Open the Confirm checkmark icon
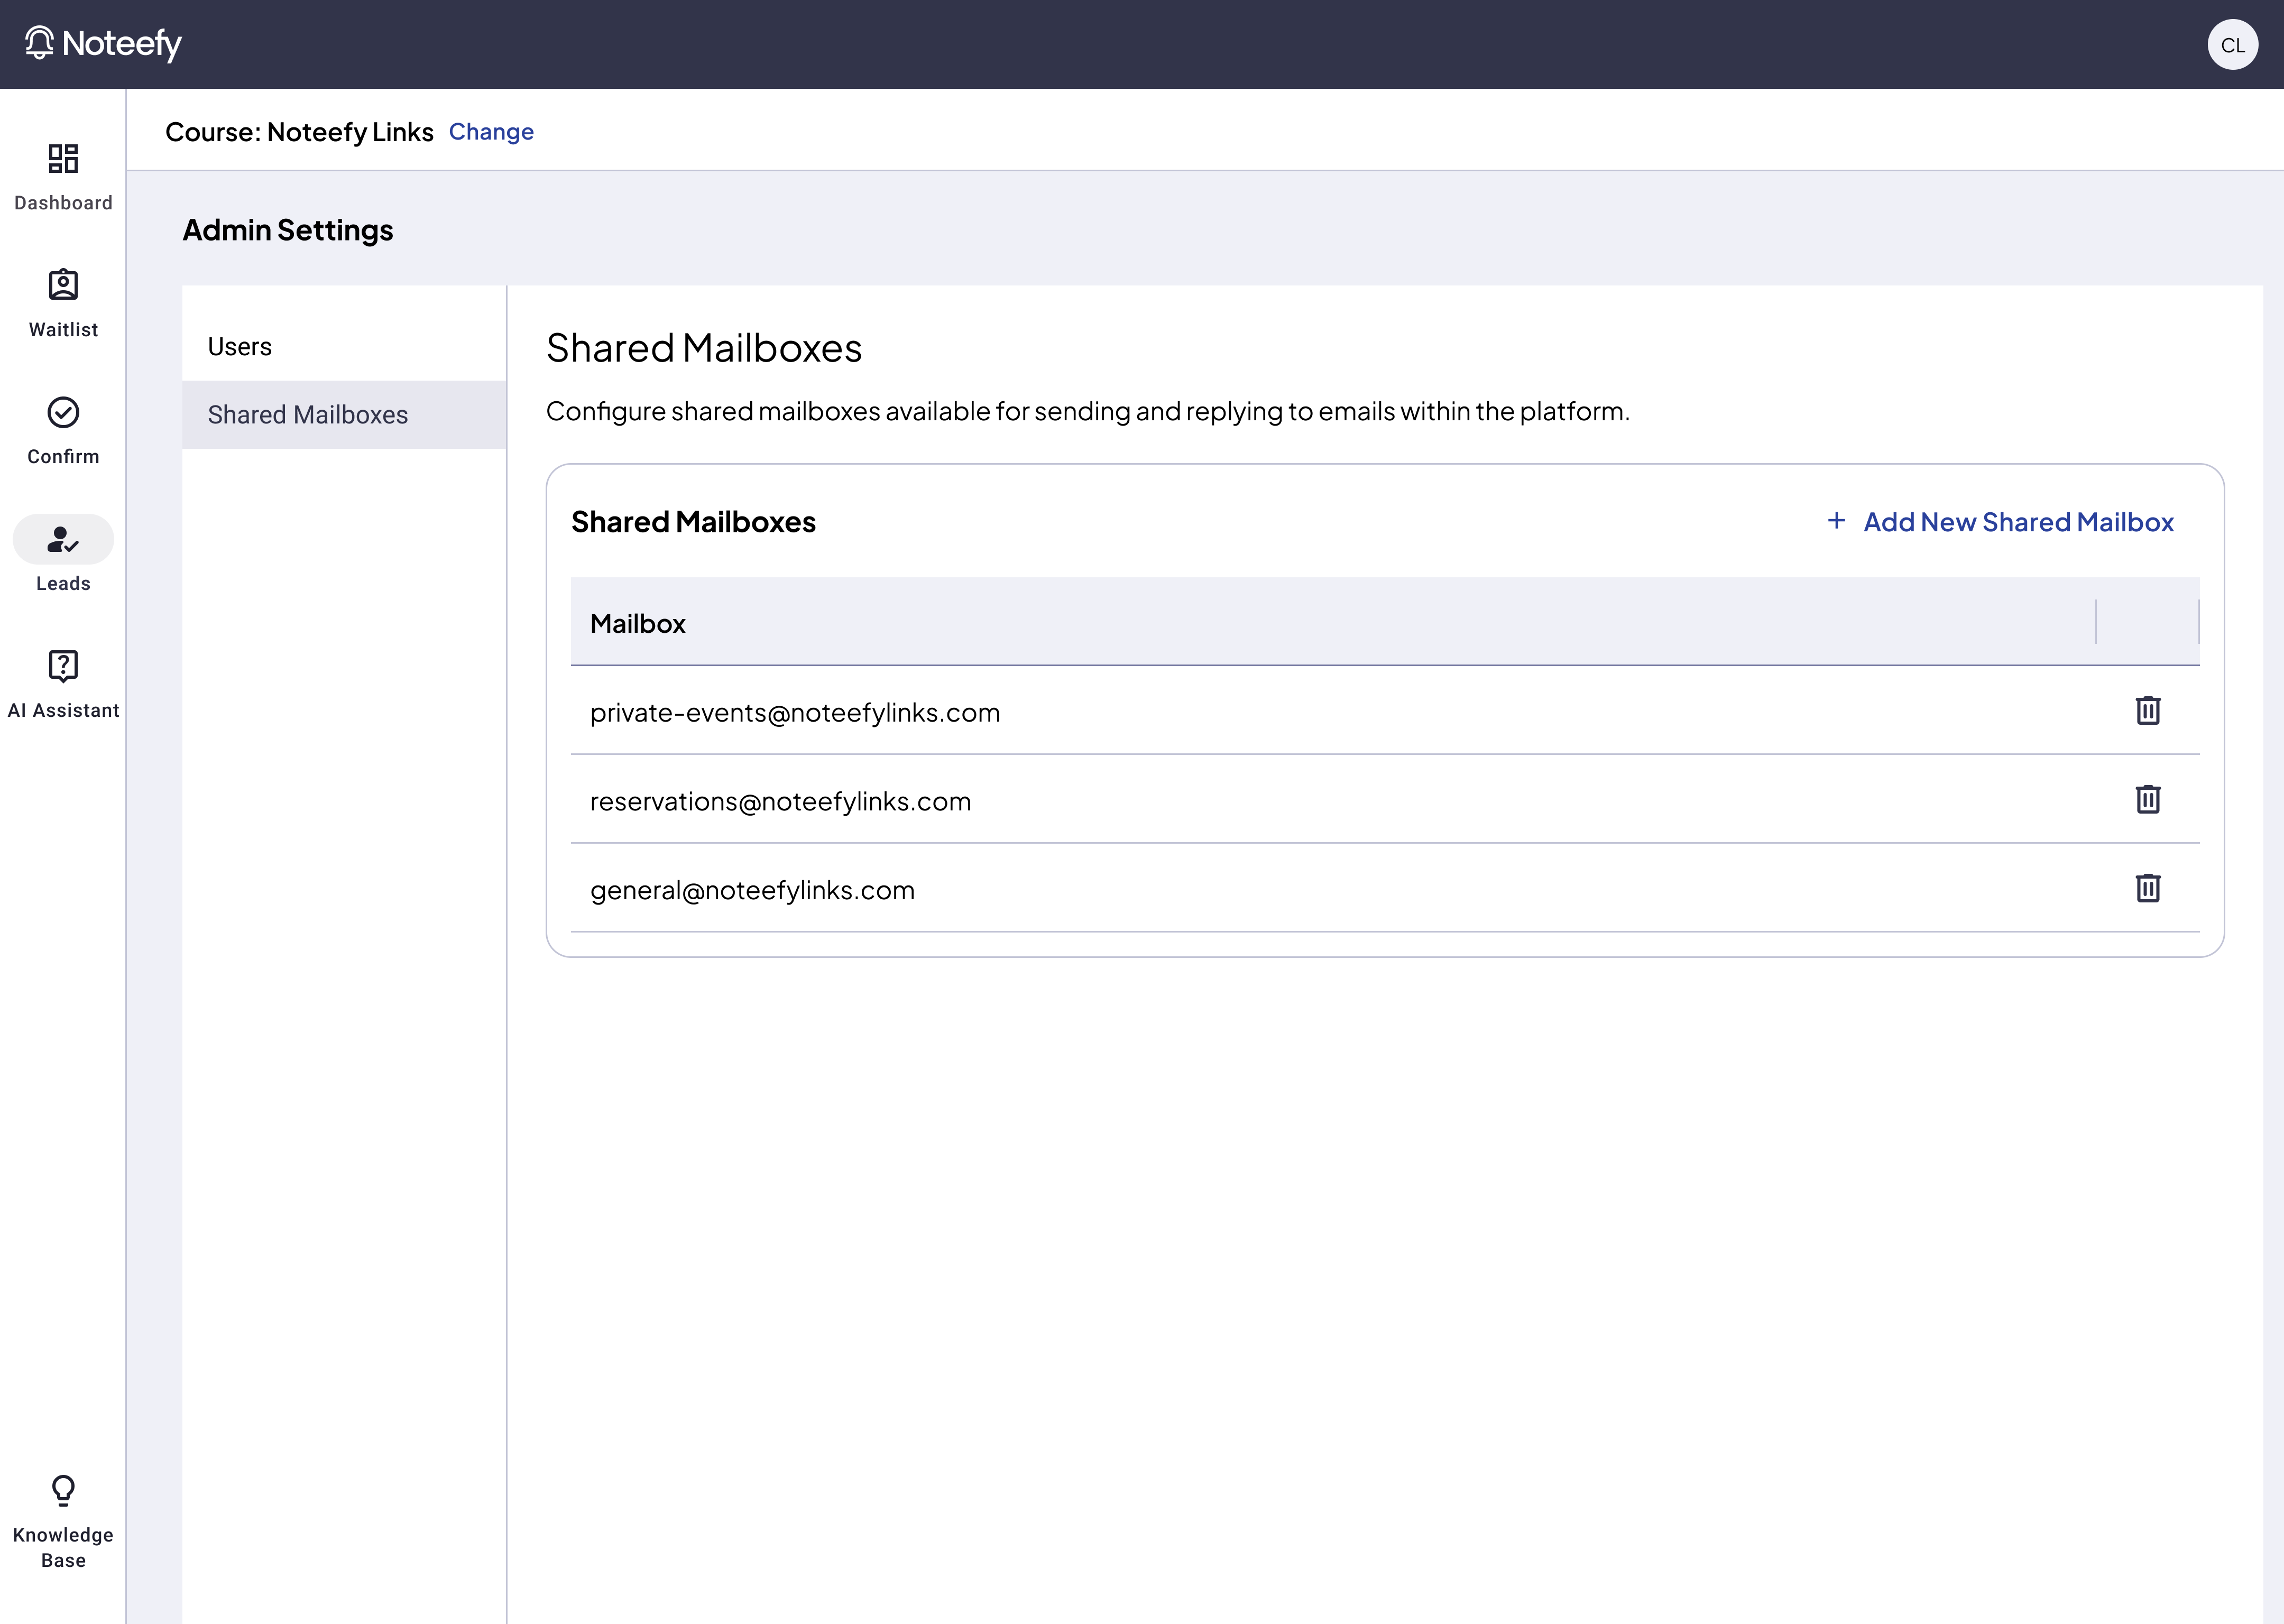Screen dimensions: 2284x1624 tap(63, 412)
